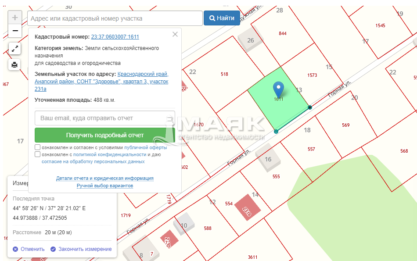417x261 pixels.
Task: Open the публичной оферты link
Action: (x=145, y=148)
